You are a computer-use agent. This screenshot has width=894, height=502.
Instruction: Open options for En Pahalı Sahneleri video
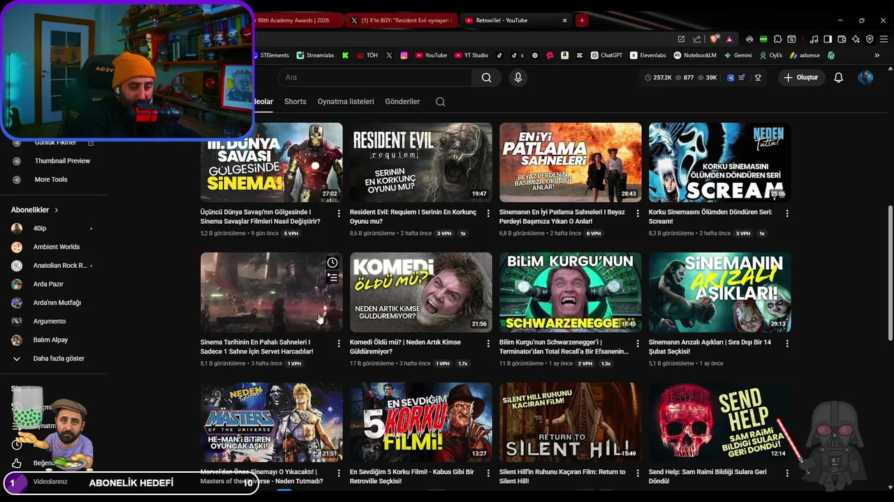(x=339, y=343)
